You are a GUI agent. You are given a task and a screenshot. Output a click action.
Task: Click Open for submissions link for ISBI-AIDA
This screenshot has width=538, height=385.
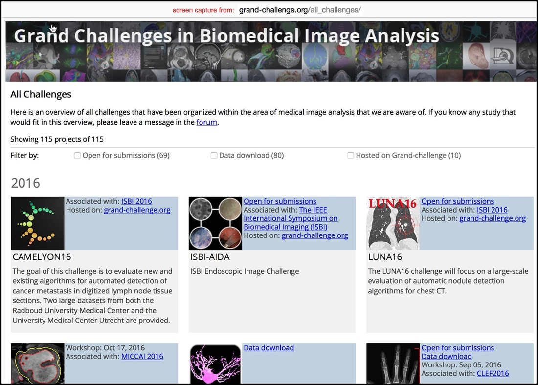click(280, 201)
